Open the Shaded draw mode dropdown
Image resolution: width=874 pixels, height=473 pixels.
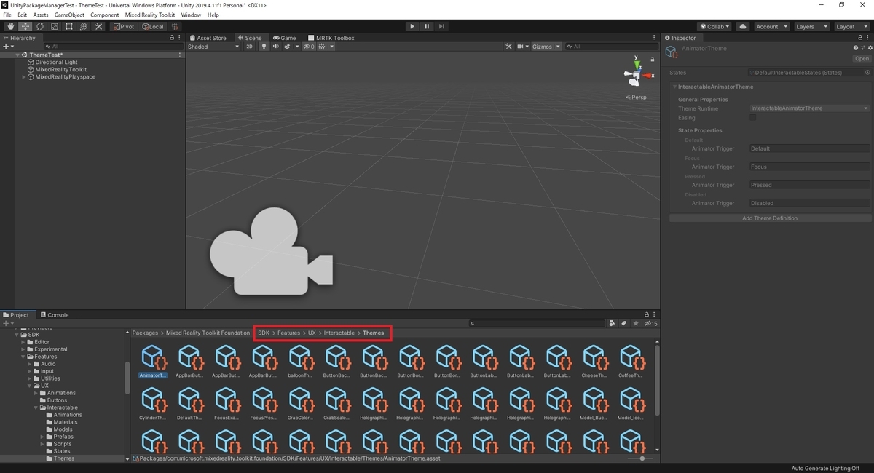pos(213,47)
